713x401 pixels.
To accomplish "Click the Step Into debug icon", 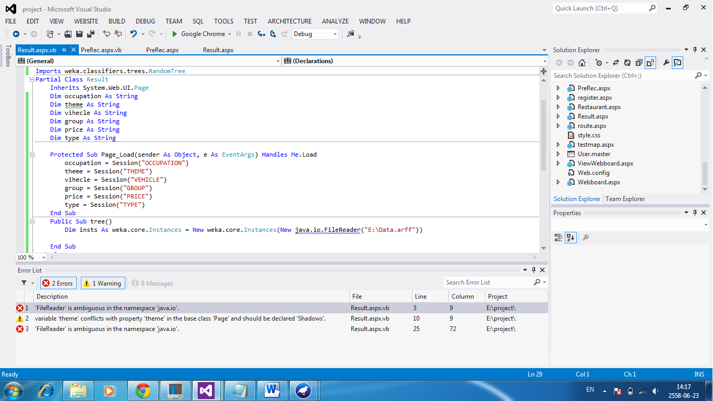I will point(262,34).
